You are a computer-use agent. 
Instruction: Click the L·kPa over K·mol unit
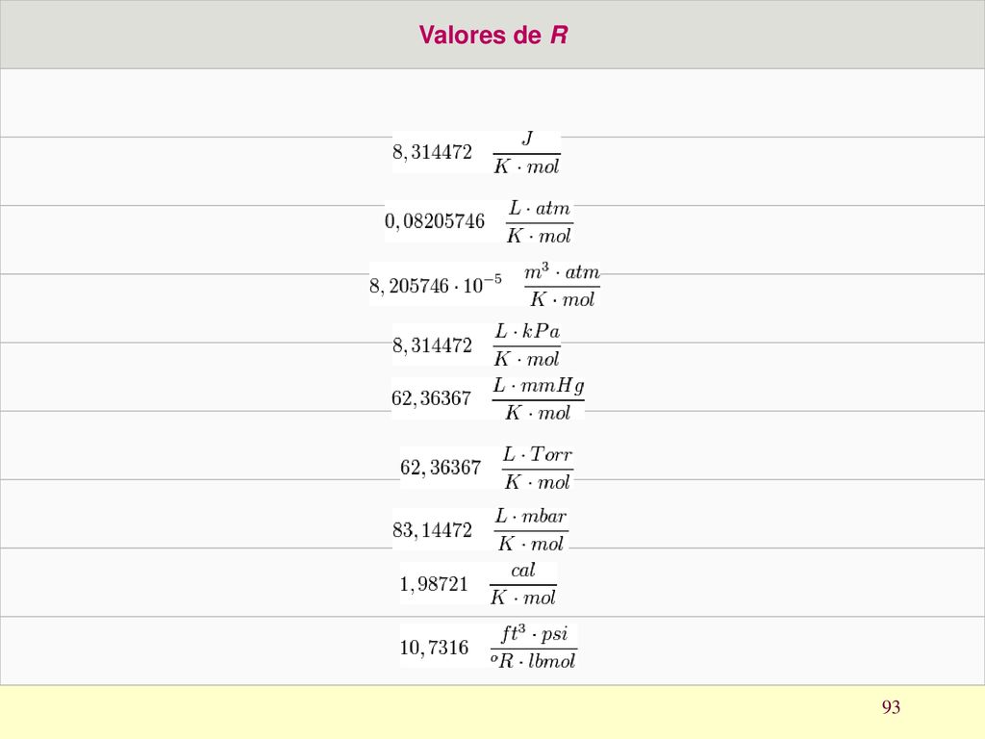(x=526, y=345)
